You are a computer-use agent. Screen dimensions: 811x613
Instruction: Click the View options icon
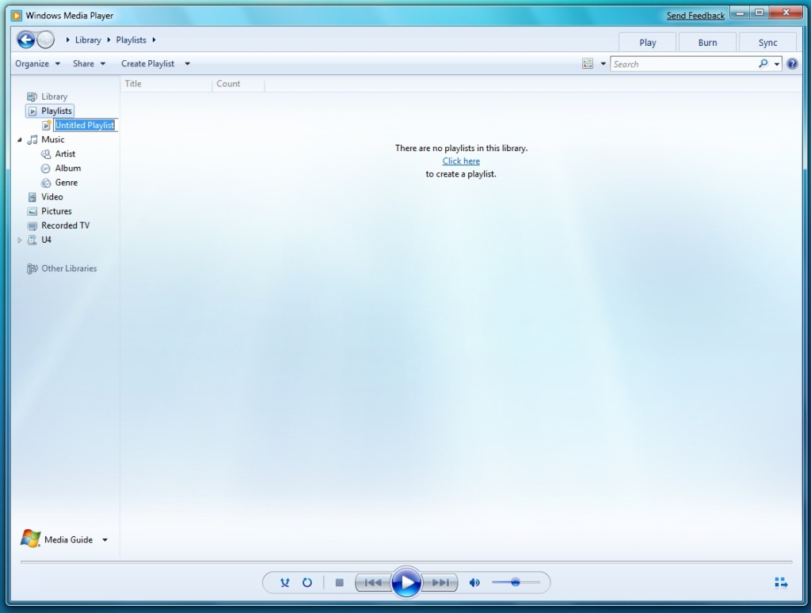tap(588, 63)
